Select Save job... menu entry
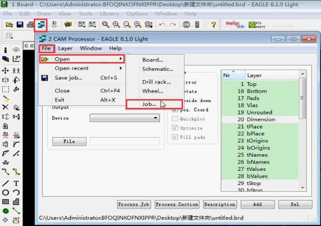 pyautogui.click(x=82, y=78)
